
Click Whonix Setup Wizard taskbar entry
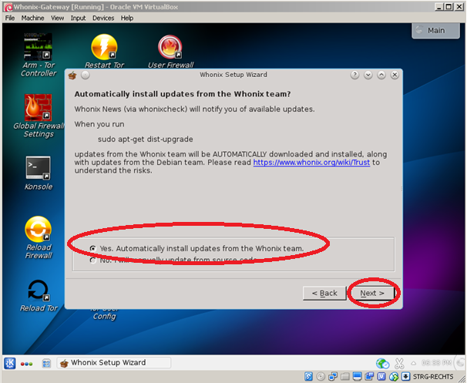click(x=114, y=363)
